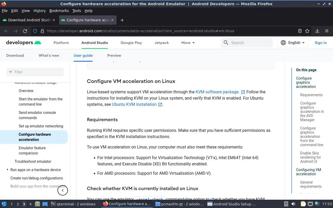Open the View menu
This screenshot has width=333, height=208.
pos(25,11)
